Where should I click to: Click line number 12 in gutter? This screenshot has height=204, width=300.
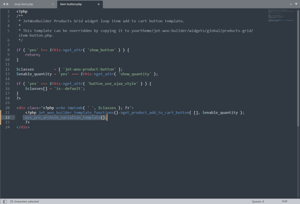7,69
